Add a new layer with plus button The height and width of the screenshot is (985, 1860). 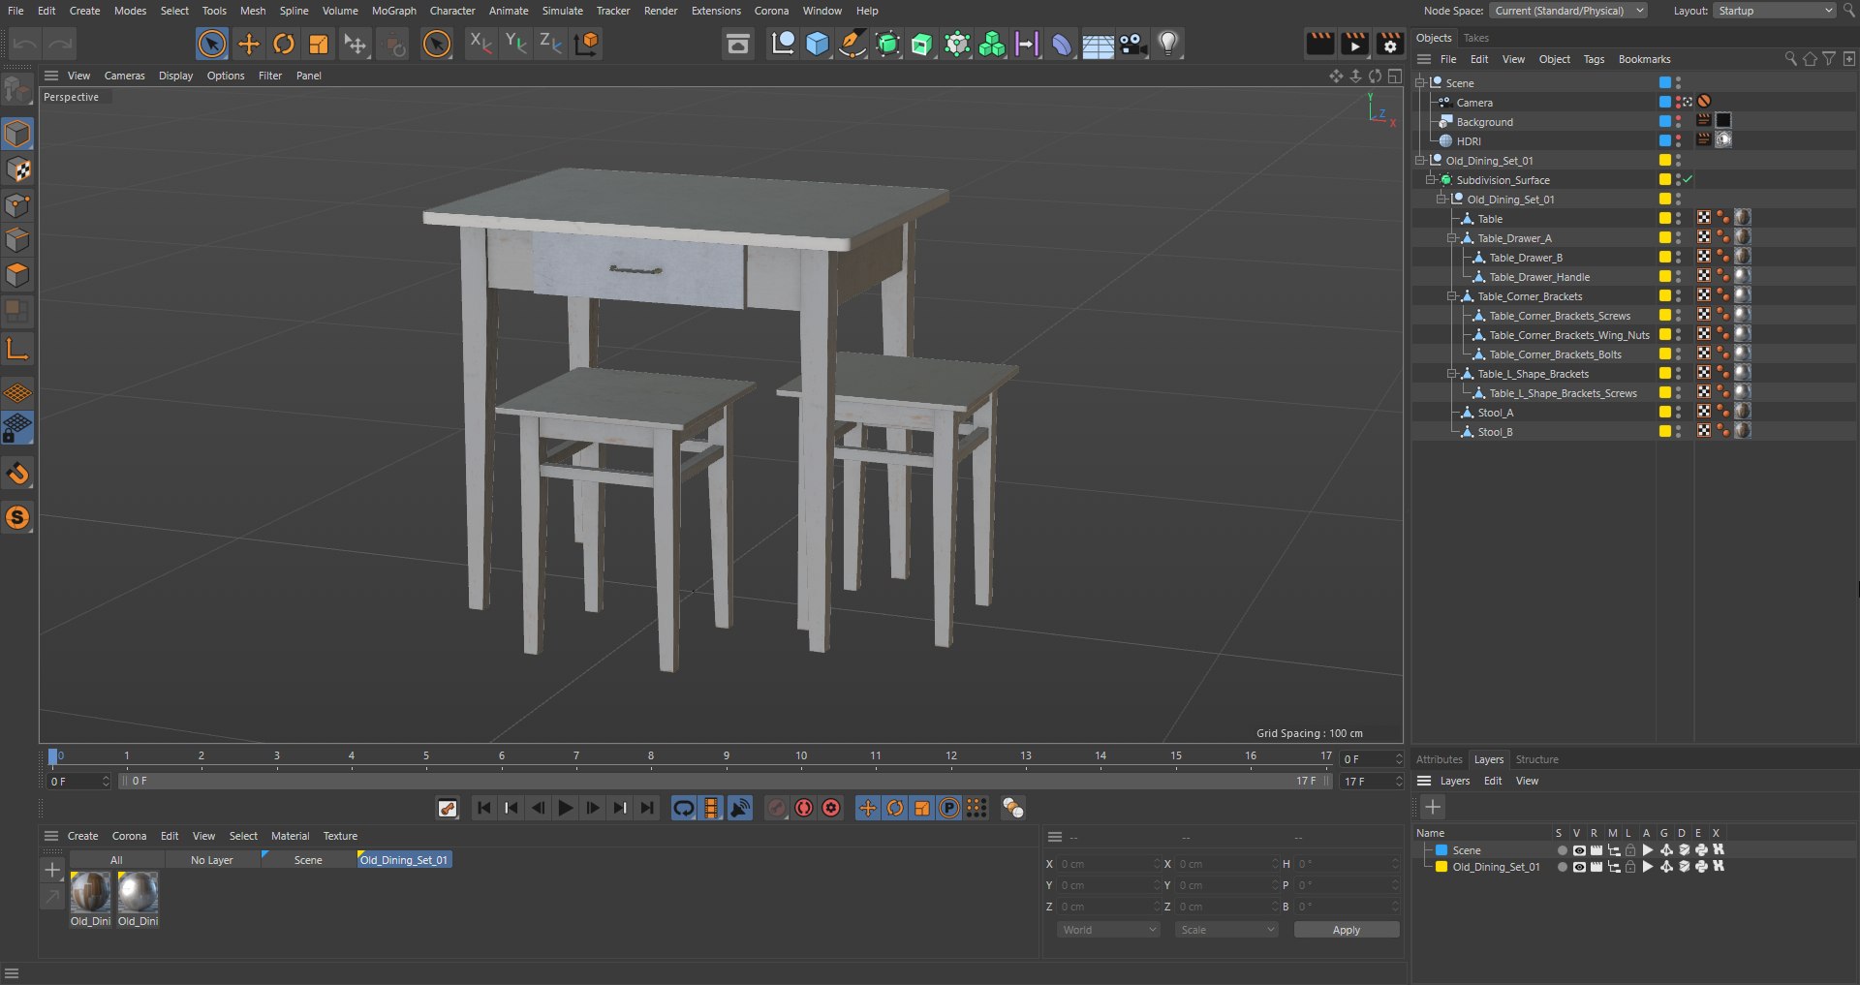(x=1433, y=807)
